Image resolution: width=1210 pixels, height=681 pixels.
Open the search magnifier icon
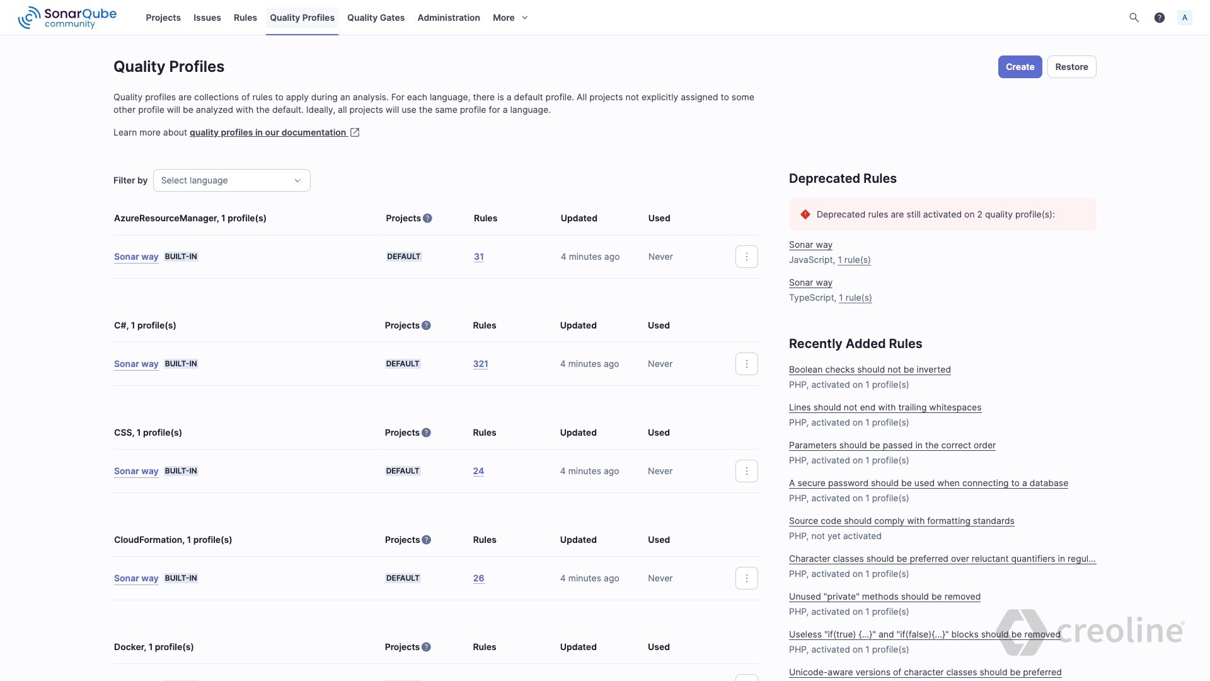tap(1134, 18)
